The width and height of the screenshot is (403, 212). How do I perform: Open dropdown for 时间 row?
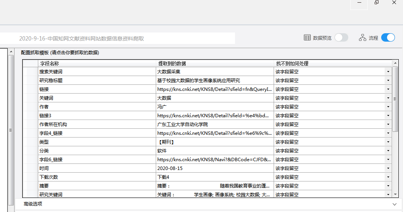(388, 168)
